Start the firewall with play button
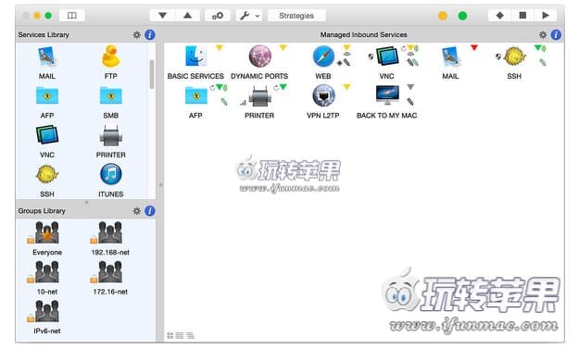579x350 pixels. coord(546,16)
